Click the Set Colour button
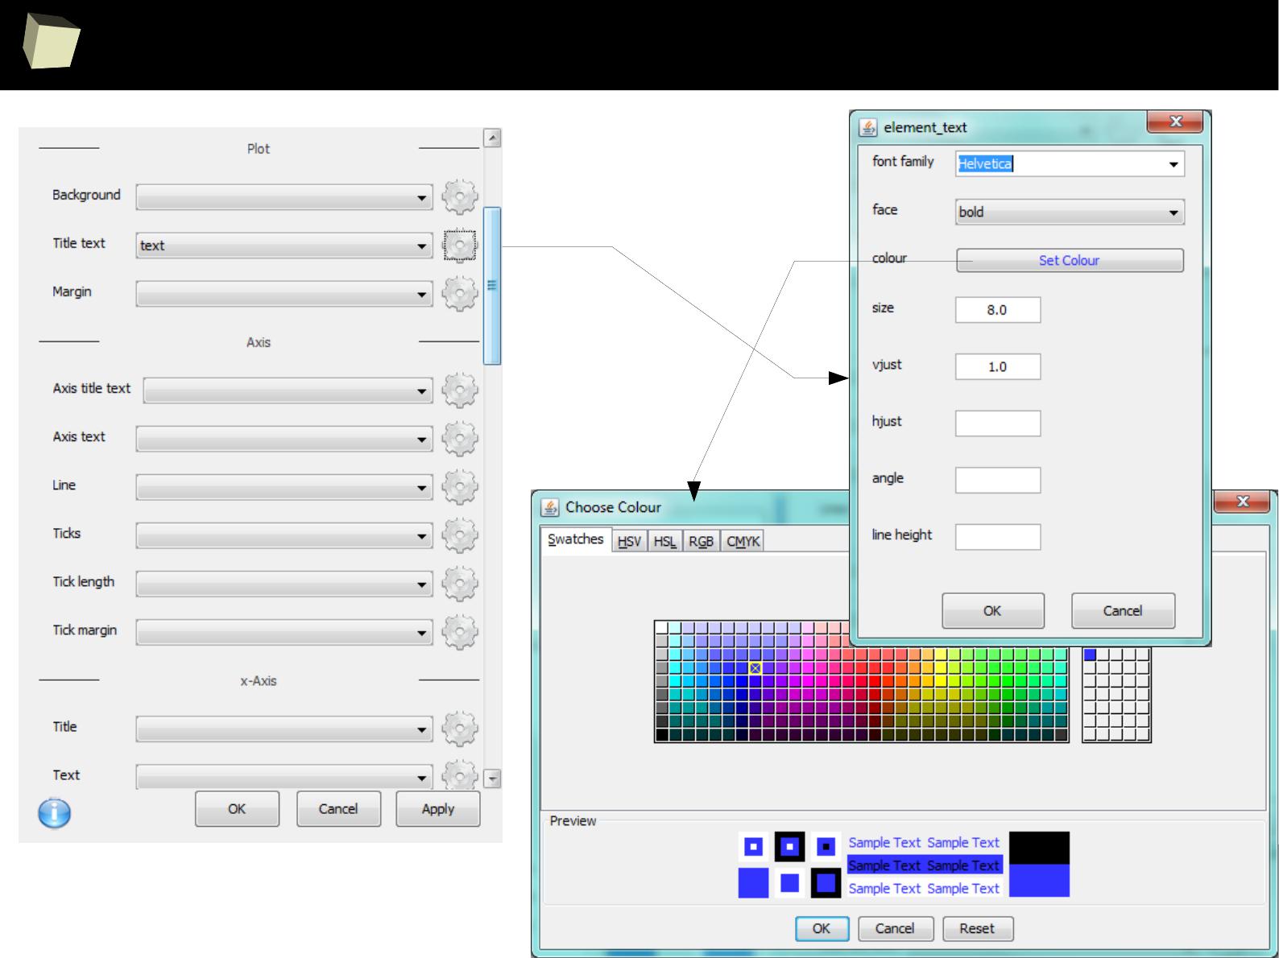 point(1070,260)
